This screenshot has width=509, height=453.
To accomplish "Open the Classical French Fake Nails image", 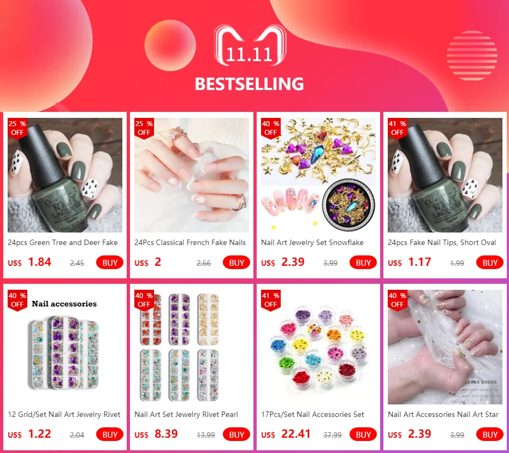I will point(192,175).
